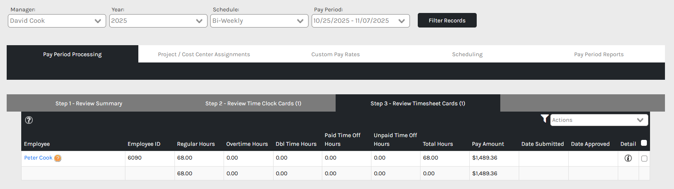Viewport: 674px width, 189px height.
Task: Open Project / Cost Center Assignments tab
Action: (x=204, y=54)
